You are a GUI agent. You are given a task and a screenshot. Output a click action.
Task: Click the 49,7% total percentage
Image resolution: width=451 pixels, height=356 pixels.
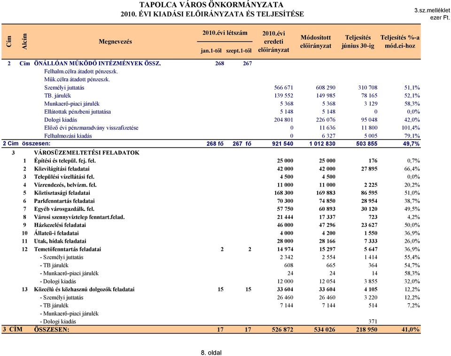411,144
